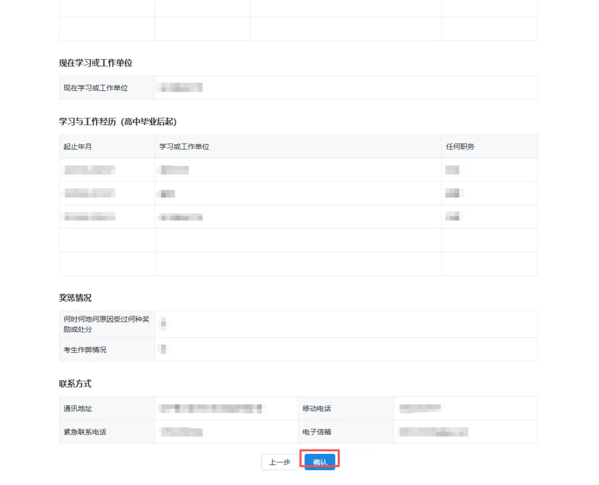This screenshot has width=599, height=485.
Task: Select the 联系方式 section heading
Action: click(x=75, y=383)
